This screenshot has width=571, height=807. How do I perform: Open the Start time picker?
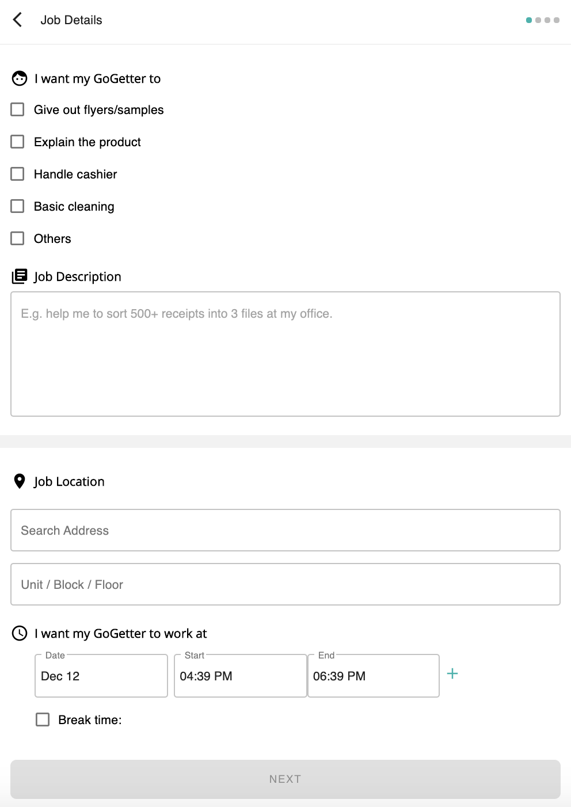click(240, 676)
